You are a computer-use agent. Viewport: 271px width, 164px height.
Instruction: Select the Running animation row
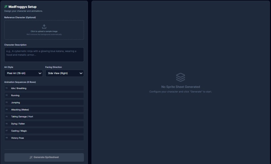[x=44, y=95]
